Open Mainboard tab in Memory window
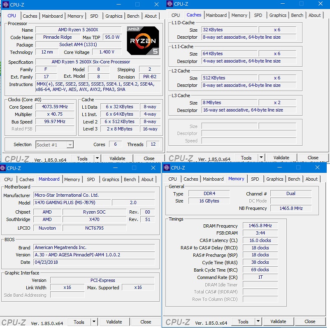 pyautogui.click(x=213, y=179)
